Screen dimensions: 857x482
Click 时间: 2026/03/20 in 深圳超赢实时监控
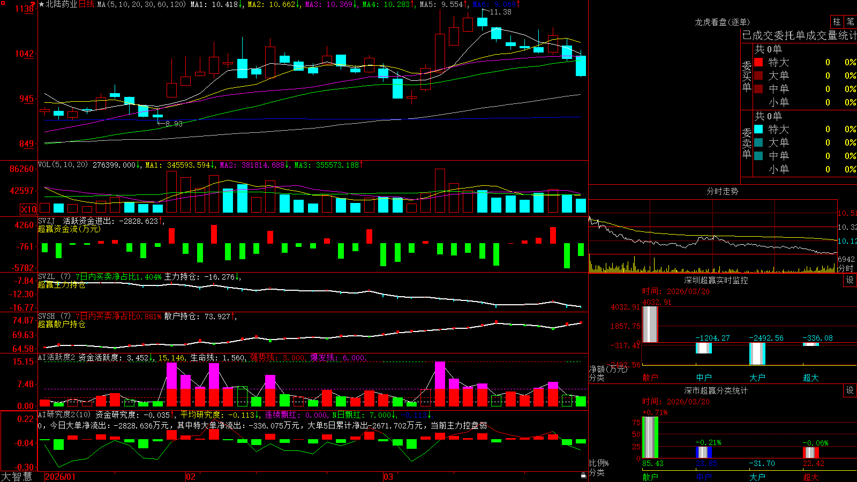coord(676,291)
